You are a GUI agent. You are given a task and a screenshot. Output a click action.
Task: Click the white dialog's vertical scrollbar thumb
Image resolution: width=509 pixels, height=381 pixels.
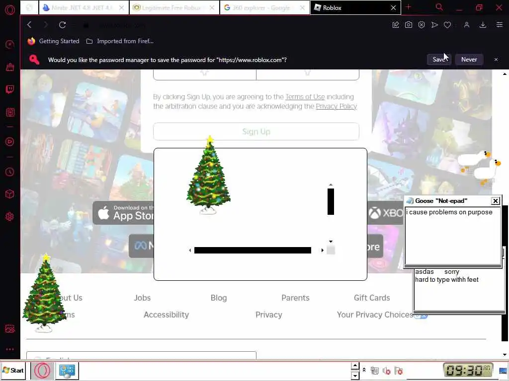[331, 201]
